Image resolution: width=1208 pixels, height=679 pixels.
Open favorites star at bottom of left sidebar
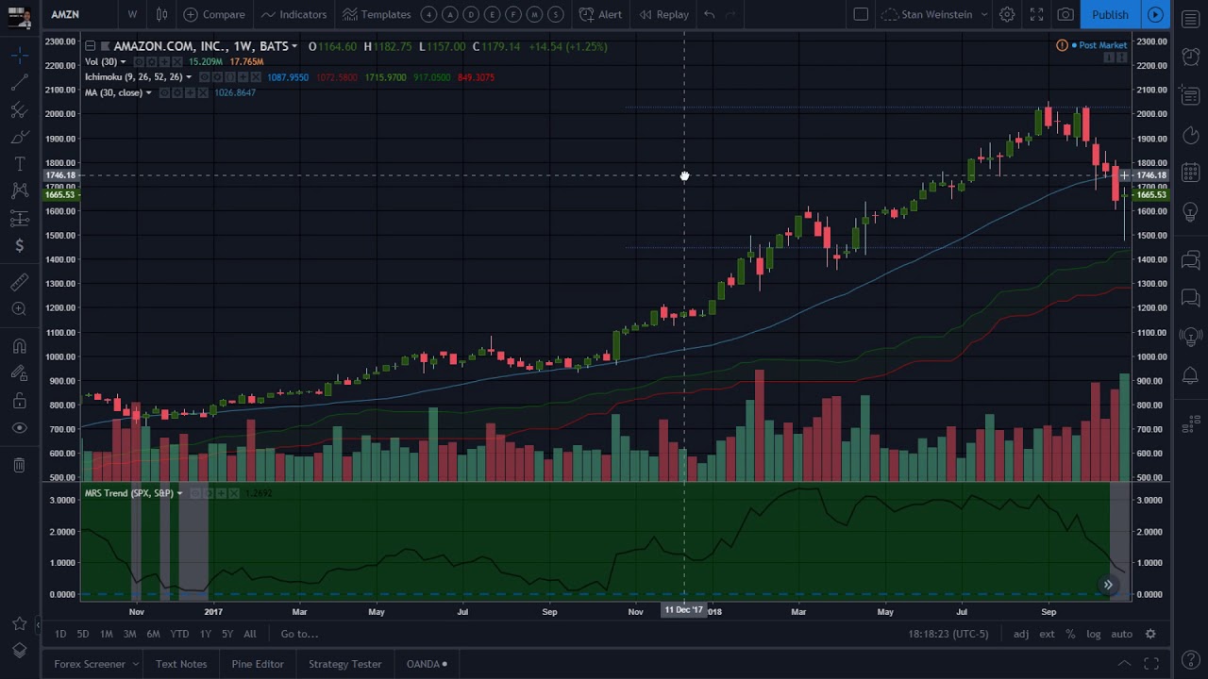pos(19,623)
